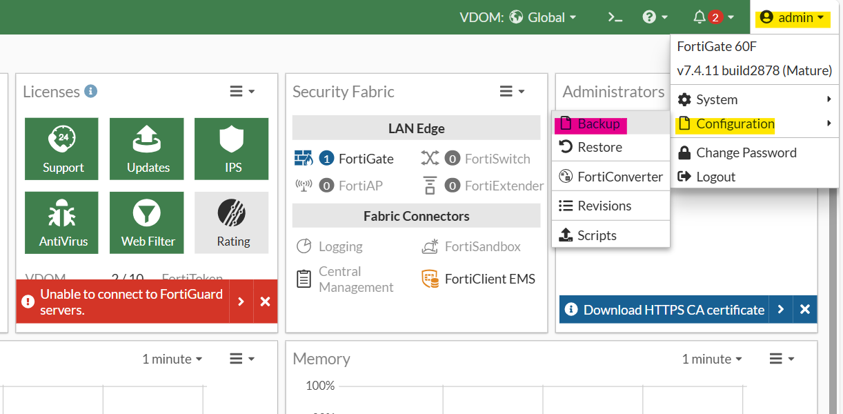Click the Updates license tile
The image size is (843, 414).
tap(147, 149)
